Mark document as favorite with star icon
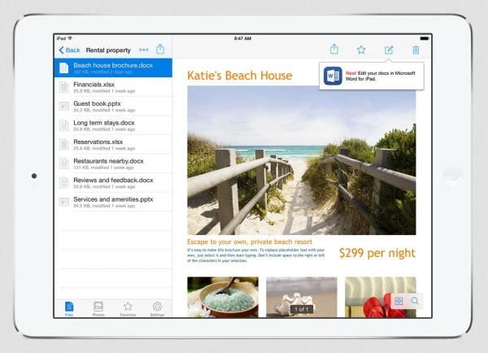The width and height of the screenshot is (488, 353). 361,50
